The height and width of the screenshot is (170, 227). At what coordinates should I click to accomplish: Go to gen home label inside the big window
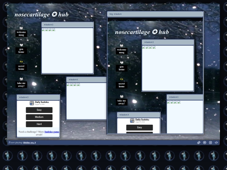(121, 68)
